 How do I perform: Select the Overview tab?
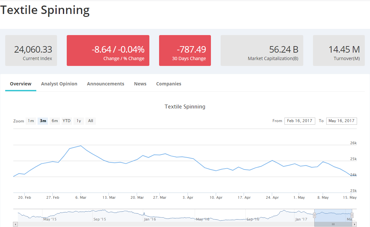(x=20, y=83)
